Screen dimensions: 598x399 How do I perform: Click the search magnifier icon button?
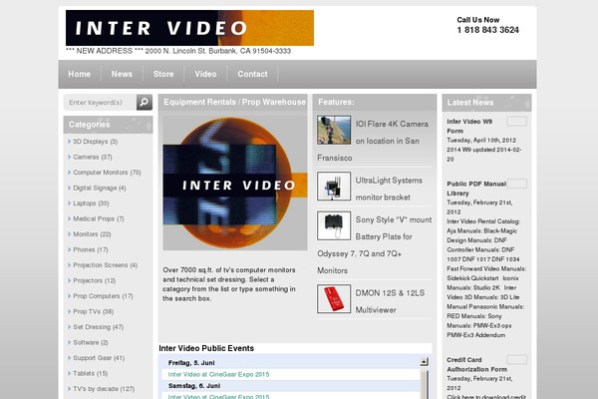(x=145, y=102)
